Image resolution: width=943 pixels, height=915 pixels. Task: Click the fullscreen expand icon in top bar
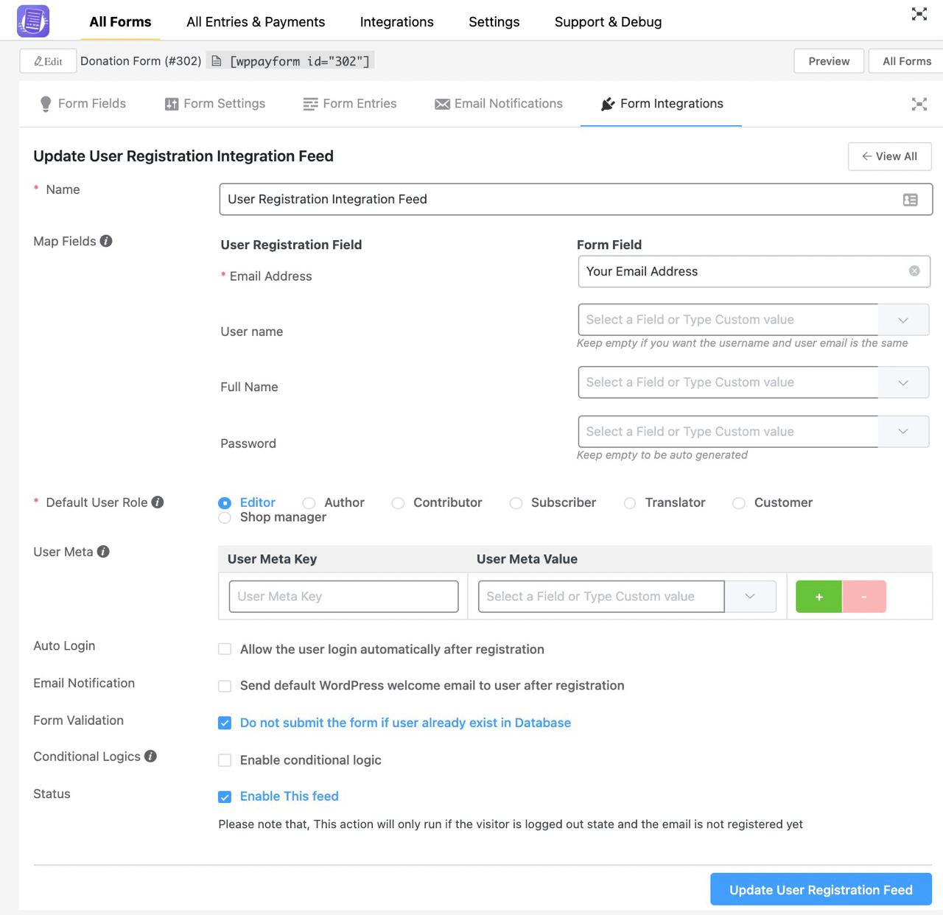[919, 14]
